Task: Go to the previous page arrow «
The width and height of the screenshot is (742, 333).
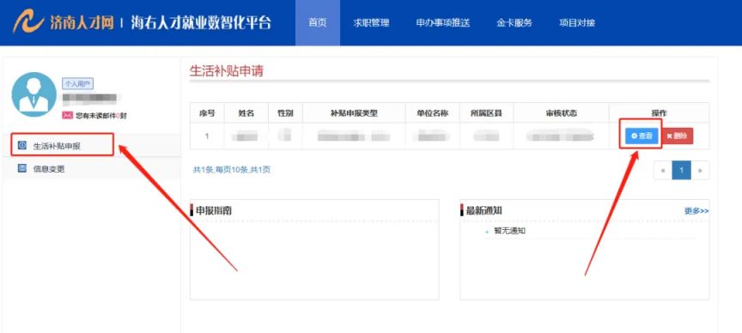Action: 663,170
